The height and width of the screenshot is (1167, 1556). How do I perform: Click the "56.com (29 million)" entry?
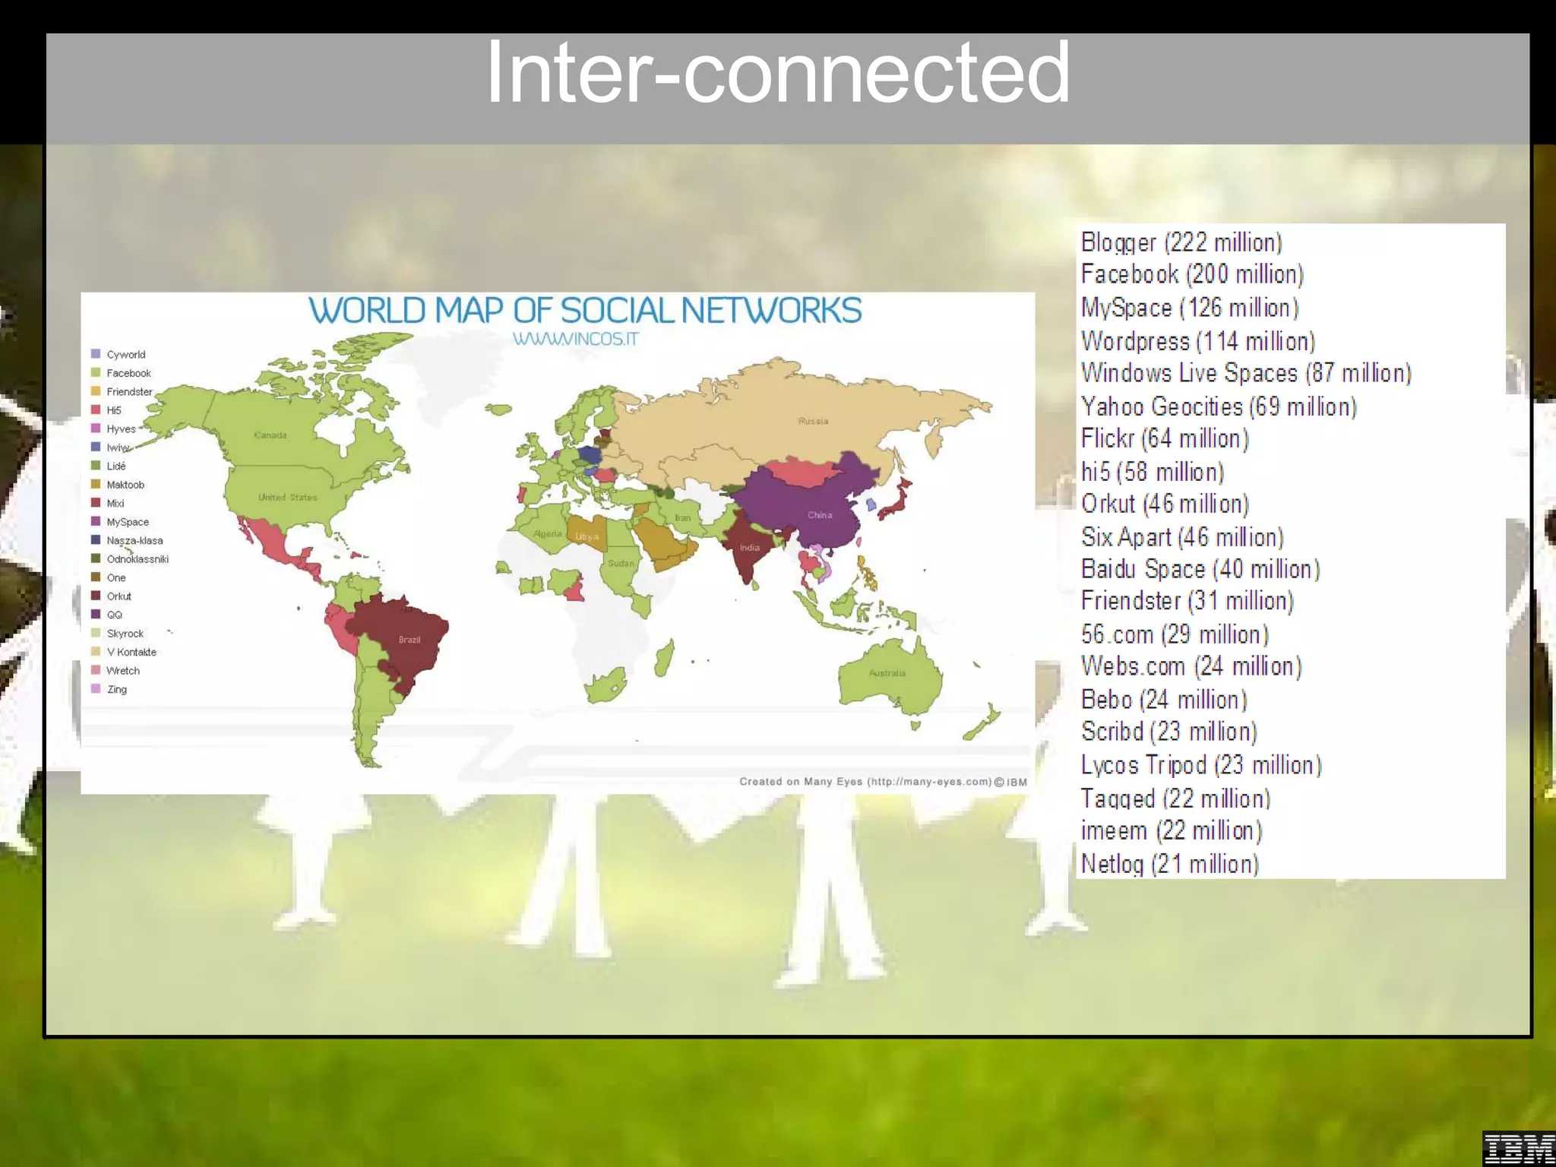pyautogui.click(x=1175, y=634)
